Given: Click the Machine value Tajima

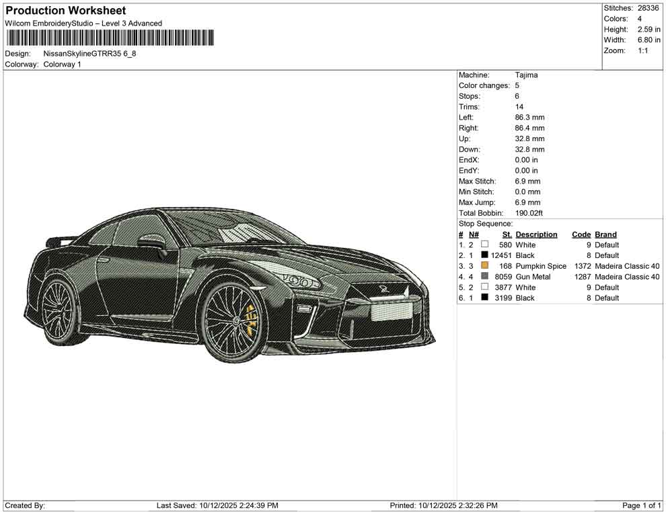Looking at the screenshot, I should click(x=526, y=75).
